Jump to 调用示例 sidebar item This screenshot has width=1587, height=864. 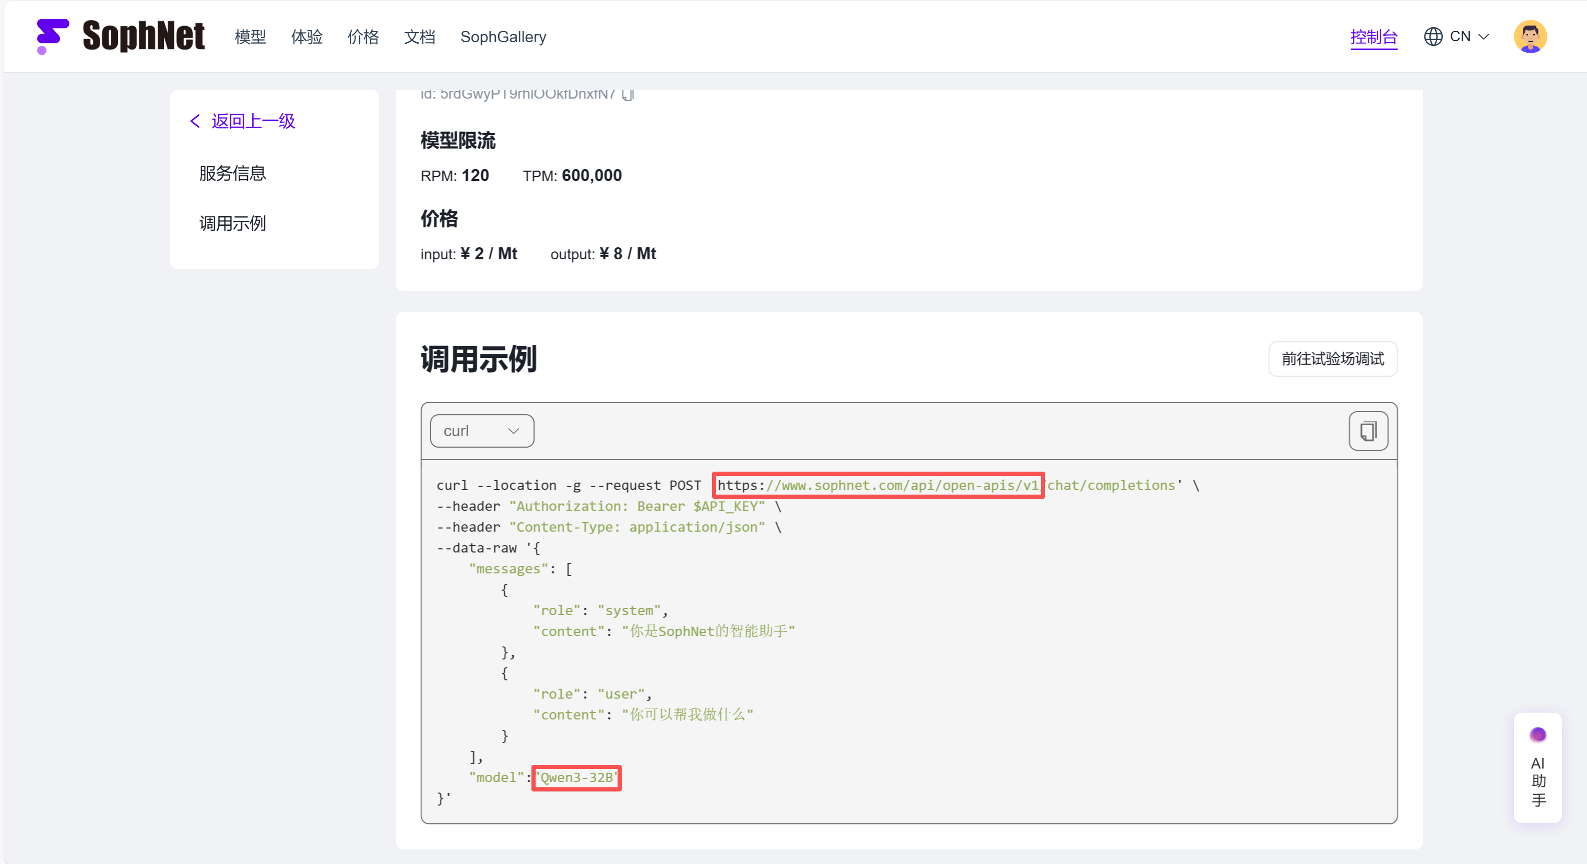click(x=232, y=223)
